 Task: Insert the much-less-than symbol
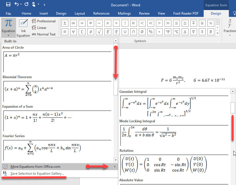150,23
